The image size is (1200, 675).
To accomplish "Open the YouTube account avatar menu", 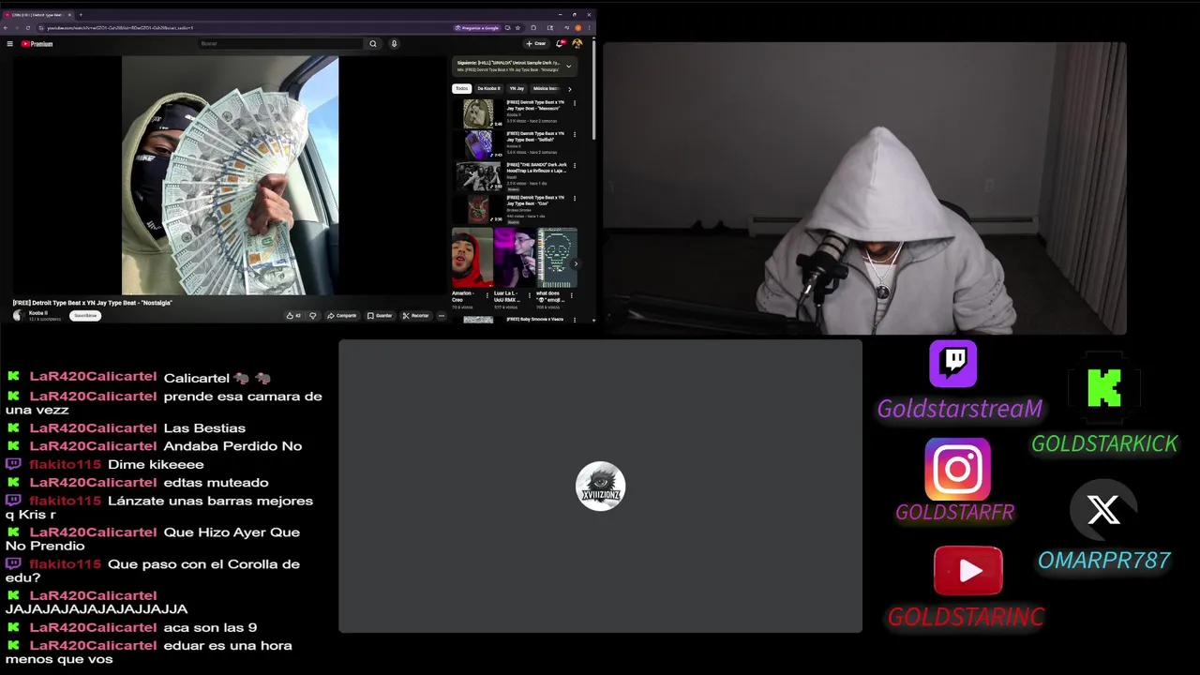I will point(577,43).
